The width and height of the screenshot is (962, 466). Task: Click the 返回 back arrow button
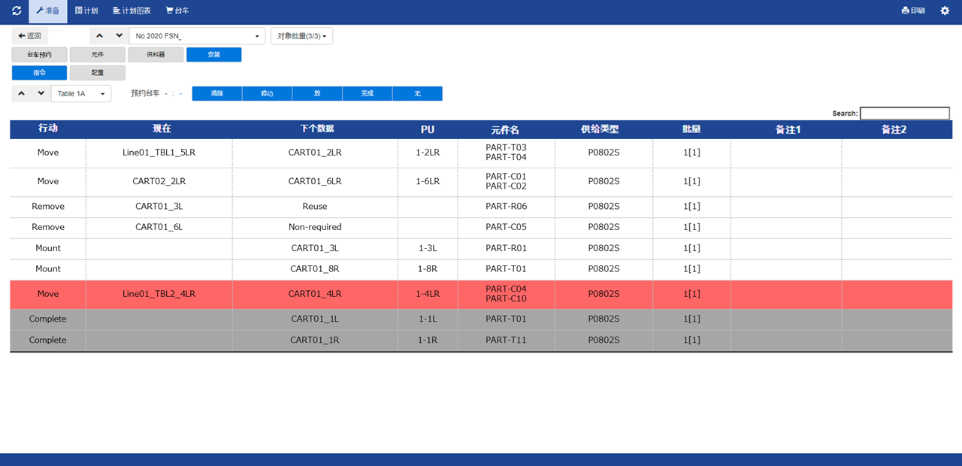[29, 35]
